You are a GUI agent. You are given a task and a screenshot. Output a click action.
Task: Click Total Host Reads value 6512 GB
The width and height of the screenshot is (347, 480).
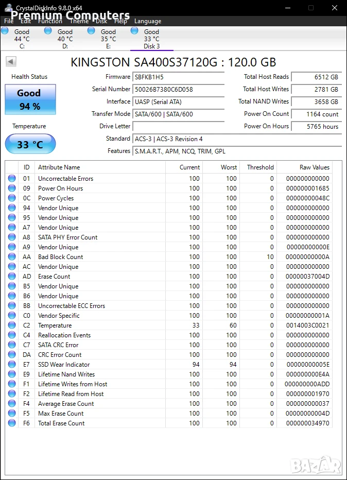pos(317,77)
